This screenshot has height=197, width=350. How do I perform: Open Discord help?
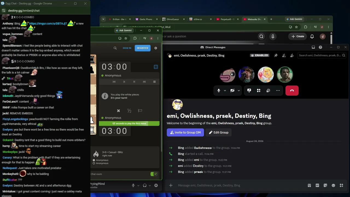[x=320, y=47]
